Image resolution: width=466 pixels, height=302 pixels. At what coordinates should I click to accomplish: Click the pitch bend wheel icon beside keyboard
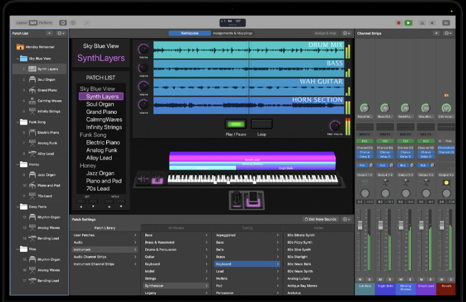click(x=143, y=179)
